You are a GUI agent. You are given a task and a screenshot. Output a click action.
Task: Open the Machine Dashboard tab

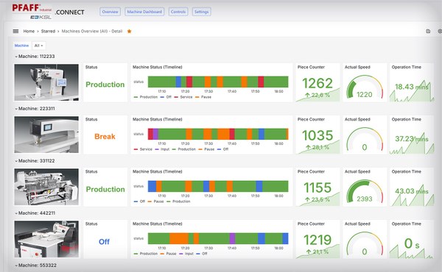tap(144, 12)
